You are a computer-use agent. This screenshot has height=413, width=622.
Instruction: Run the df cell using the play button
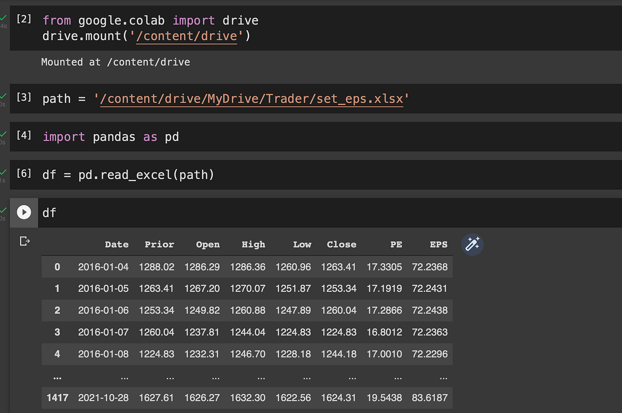click(23, 212)
